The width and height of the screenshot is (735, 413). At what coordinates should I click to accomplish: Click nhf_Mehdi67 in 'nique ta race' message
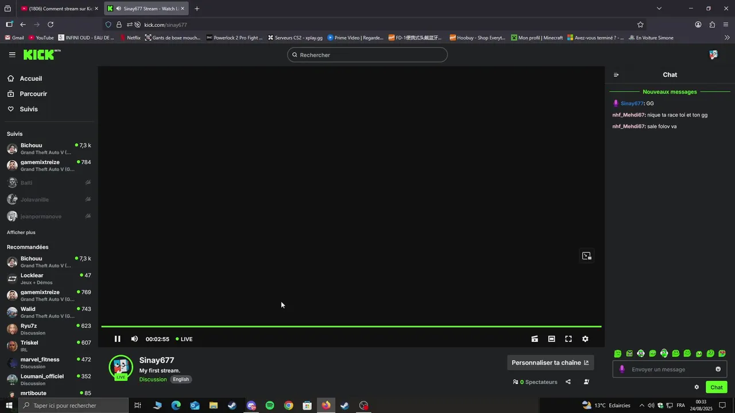[x=628, y=115]
